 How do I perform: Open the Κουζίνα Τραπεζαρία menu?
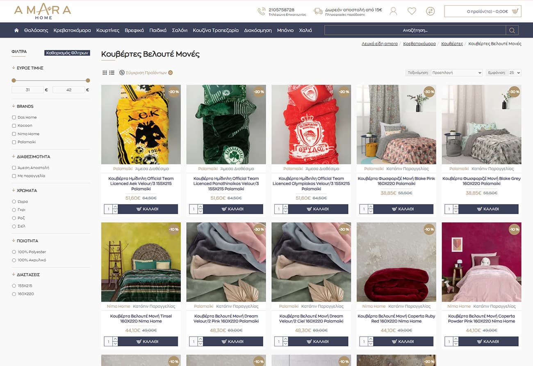(x=216, y=30)
